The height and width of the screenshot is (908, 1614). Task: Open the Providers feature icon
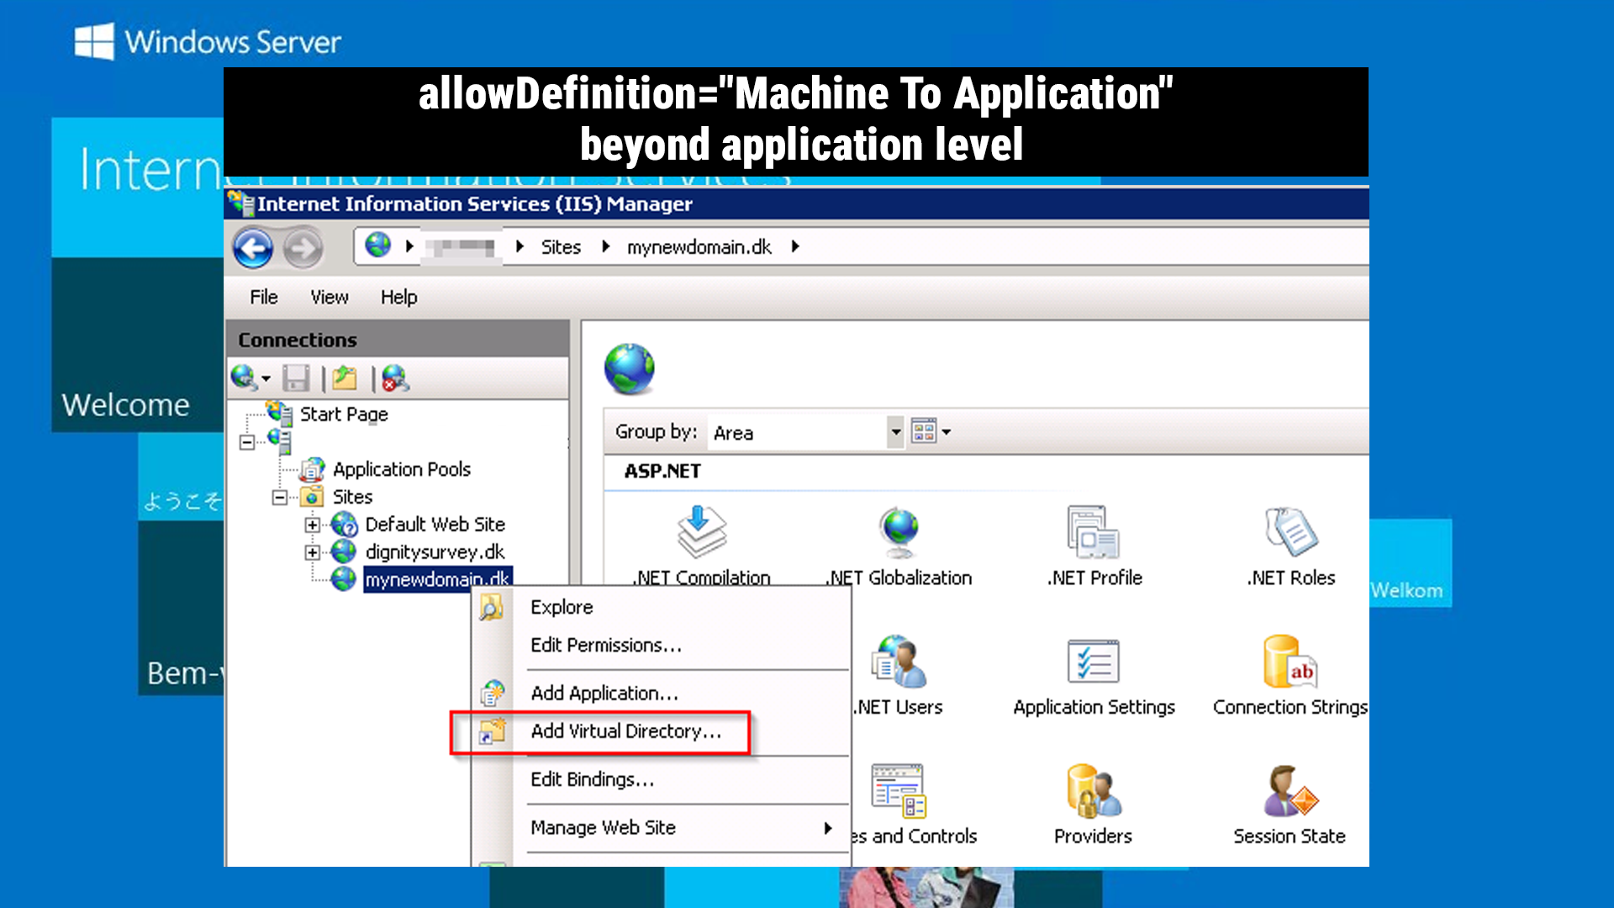1093,791
